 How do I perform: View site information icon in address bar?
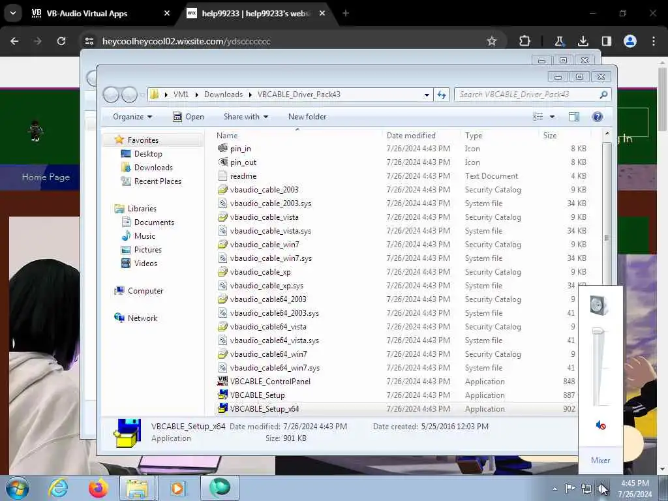(x=89, y=41)
